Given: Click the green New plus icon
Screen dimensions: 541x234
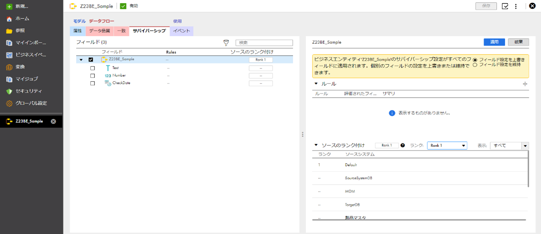Looking at the screenshot, I should 9,6.
